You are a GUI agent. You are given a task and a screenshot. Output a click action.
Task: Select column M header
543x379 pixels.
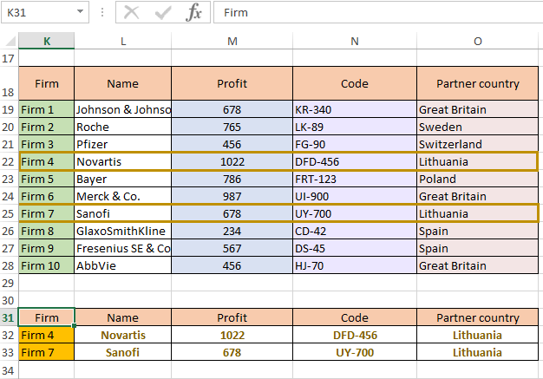(x=232, y=41)
